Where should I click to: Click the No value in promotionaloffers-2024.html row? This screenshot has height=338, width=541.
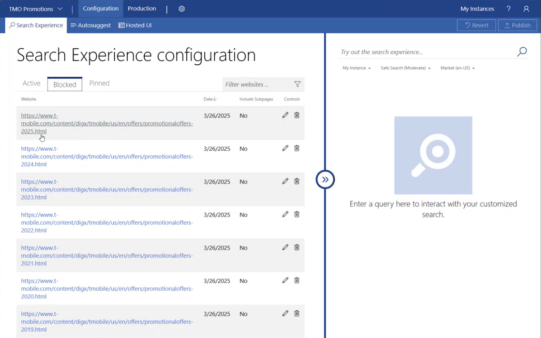click(243, 149)
